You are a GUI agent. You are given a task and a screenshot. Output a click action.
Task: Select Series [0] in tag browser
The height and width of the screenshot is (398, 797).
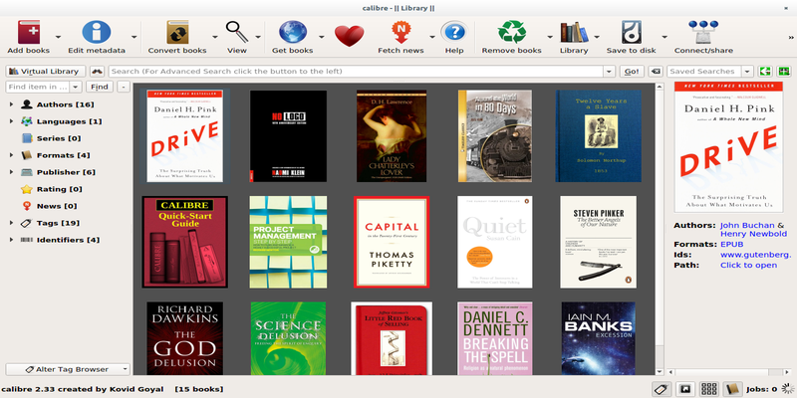pos(59,138)
